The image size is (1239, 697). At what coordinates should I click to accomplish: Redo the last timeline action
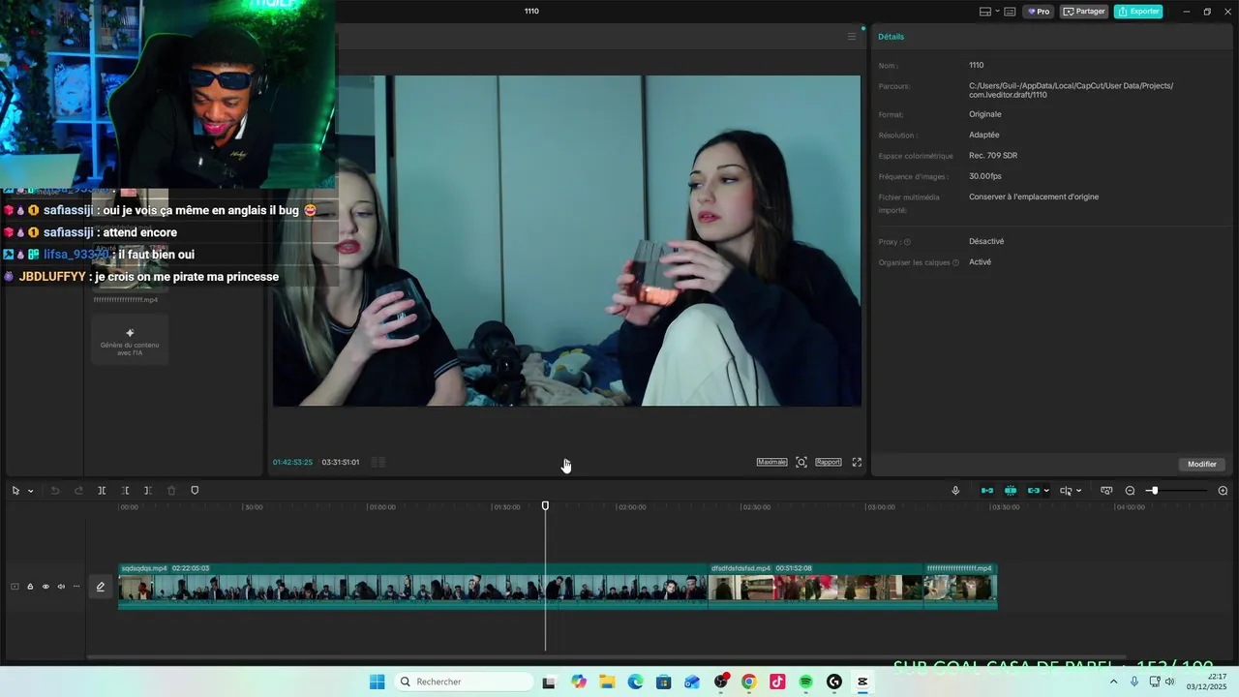tap(78, 491)
